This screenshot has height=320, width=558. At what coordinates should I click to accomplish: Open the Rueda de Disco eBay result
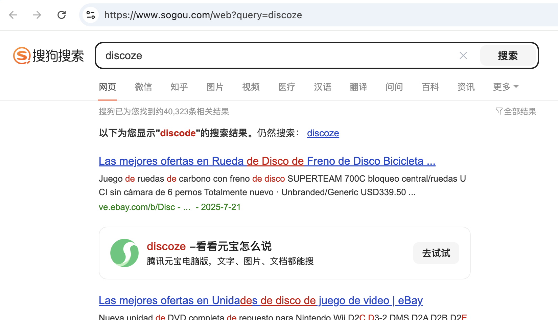[267, 161]
